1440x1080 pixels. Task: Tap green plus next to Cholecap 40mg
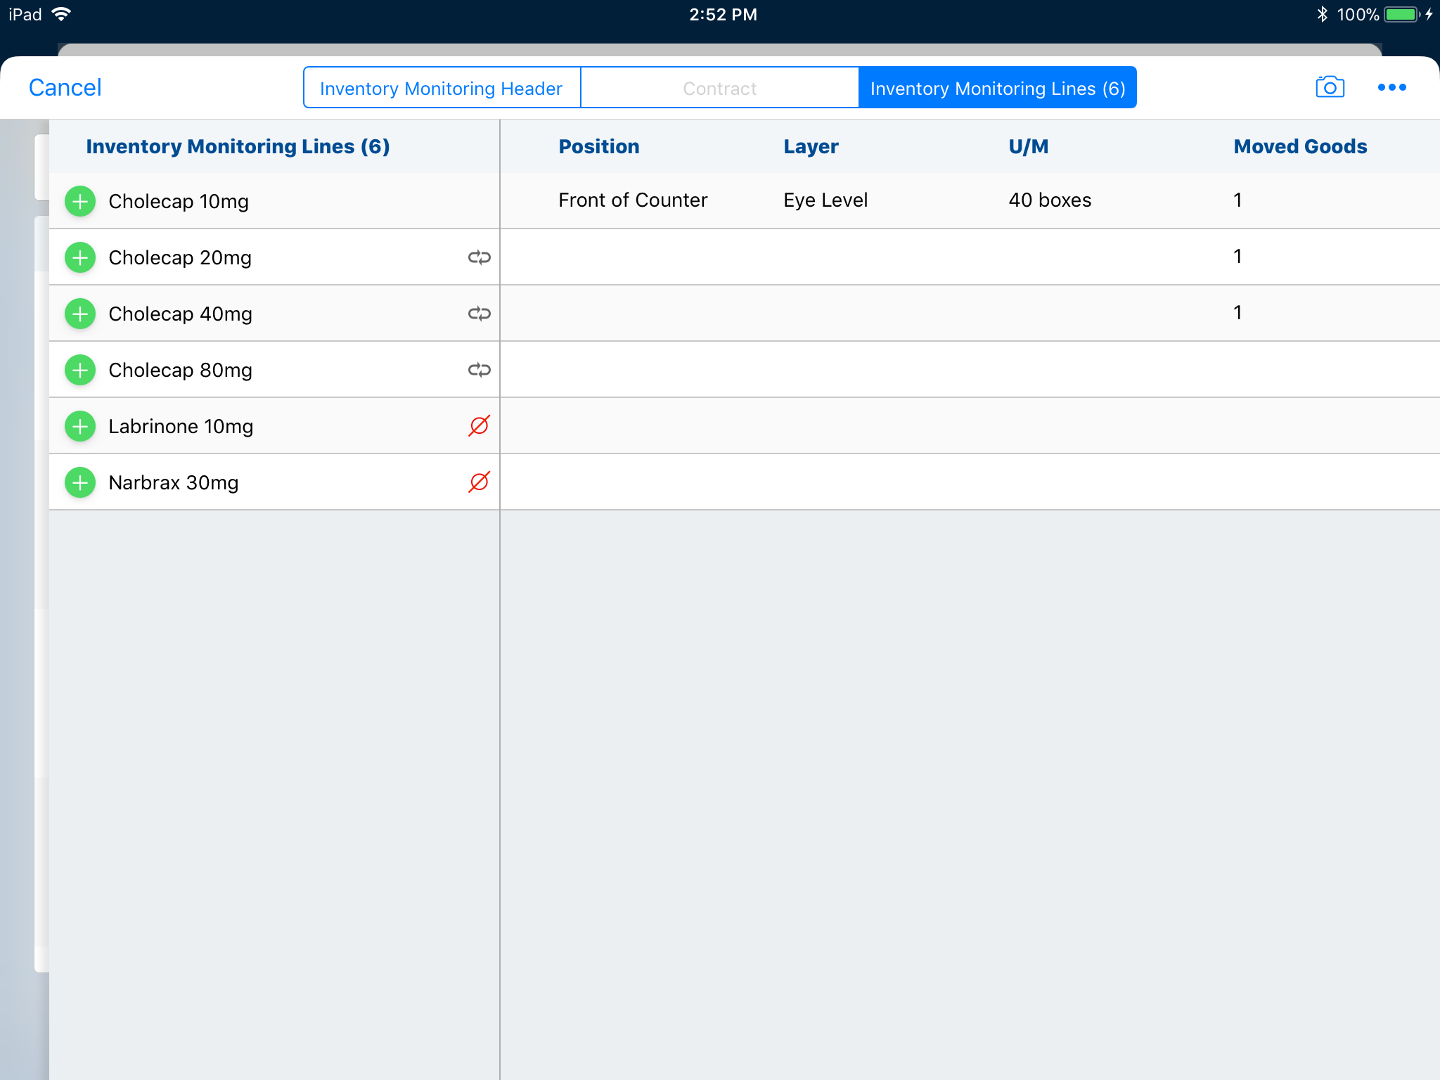80,314
